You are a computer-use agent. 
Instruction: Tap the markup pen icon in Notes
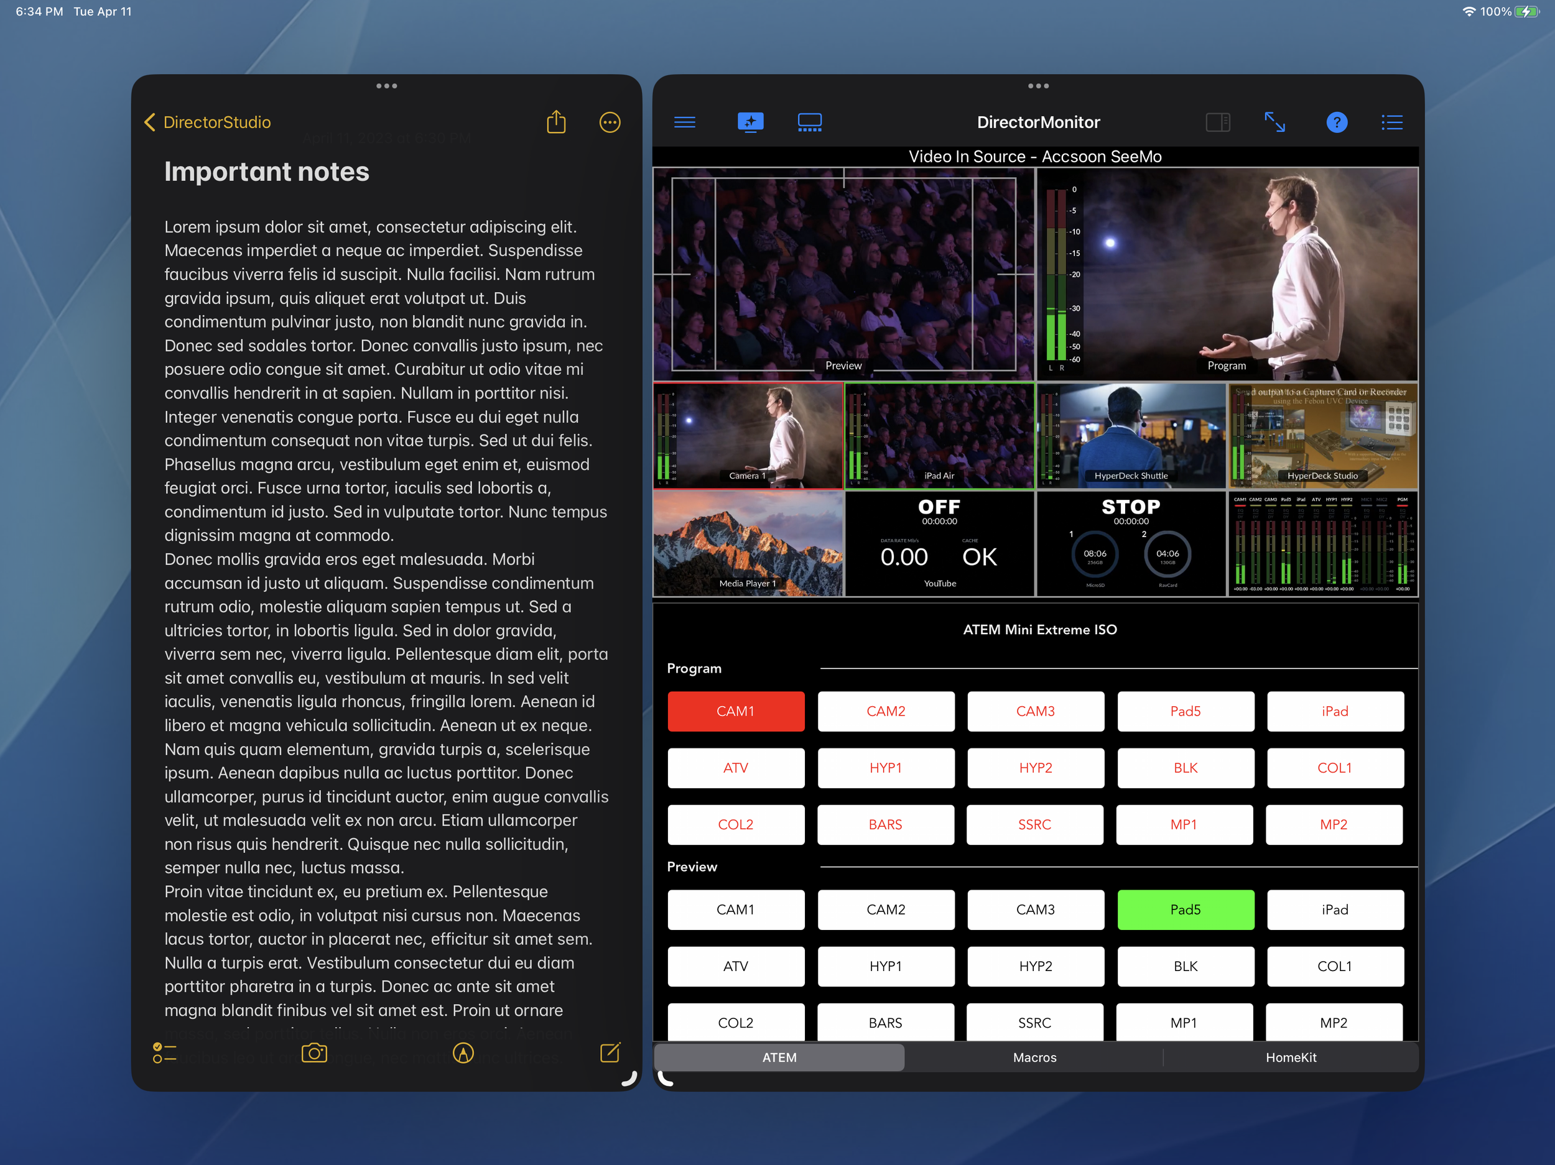[463, 1052]
